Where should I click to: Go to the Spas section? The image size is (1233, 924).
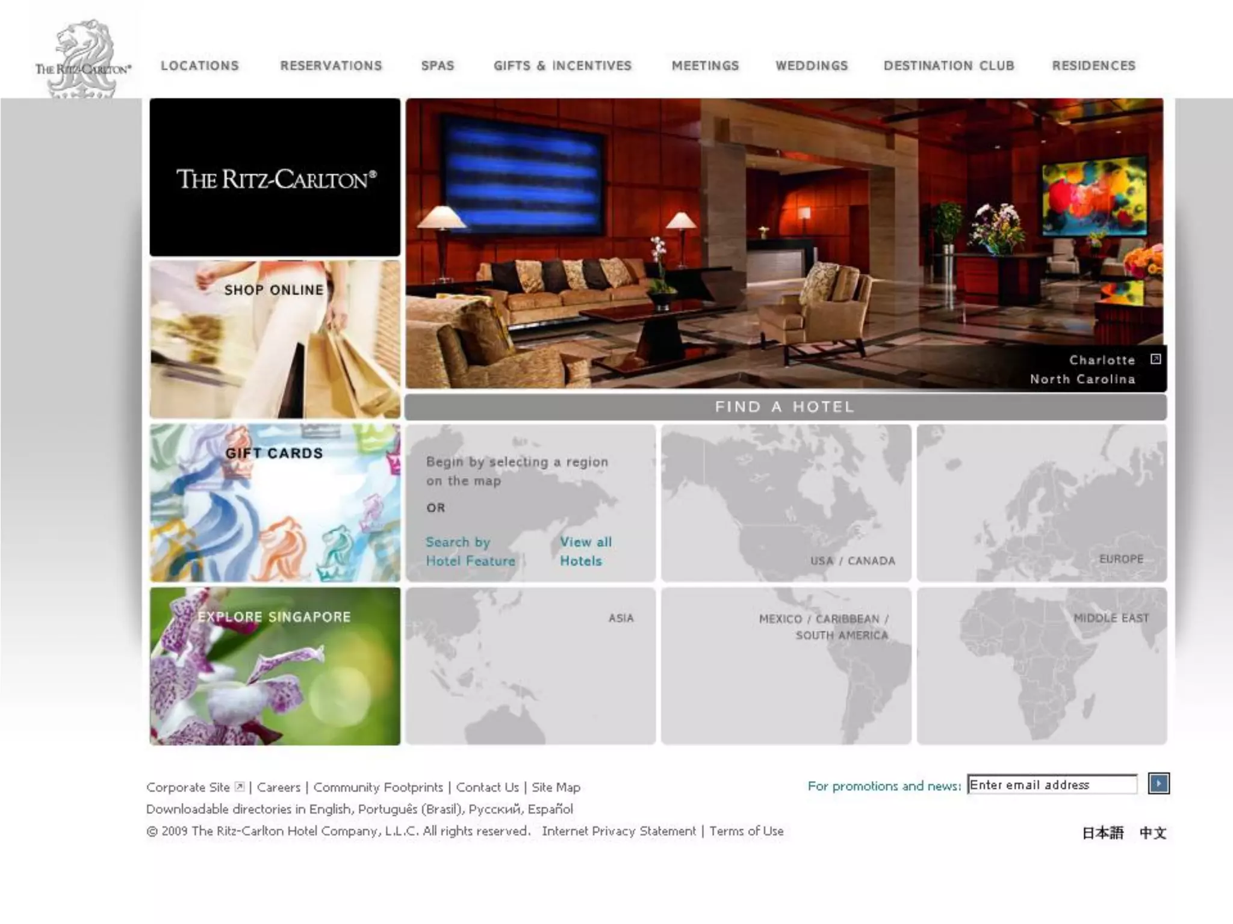point(438,66)
